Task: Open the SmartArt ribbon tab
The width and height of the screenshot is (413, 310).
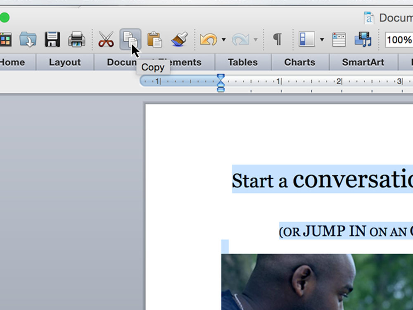Action: coord(363,62)
